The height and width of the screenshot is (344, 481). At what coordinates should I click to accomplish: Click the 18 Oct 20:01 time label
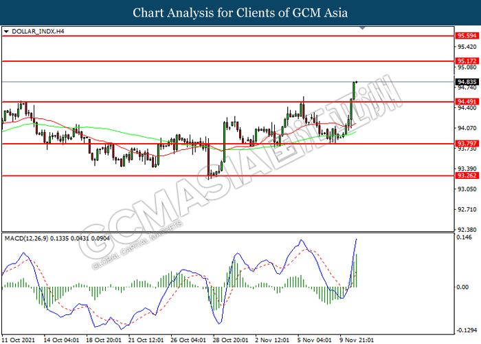coord(104,340)
